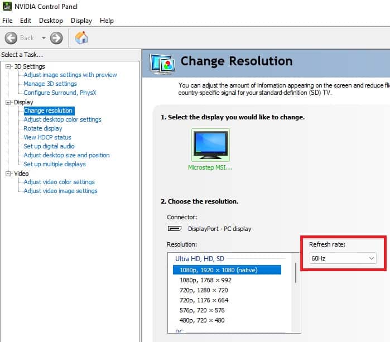
Task: Open the Desktop menu
Action: coord(51,21)
